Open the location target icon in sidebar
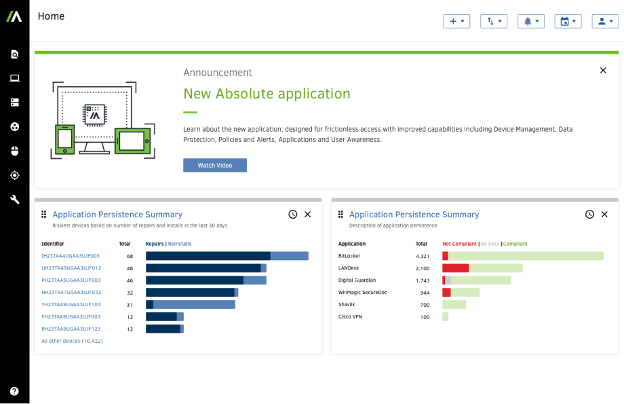The height and width of the screenshot is (404, 624). [14, 175]
